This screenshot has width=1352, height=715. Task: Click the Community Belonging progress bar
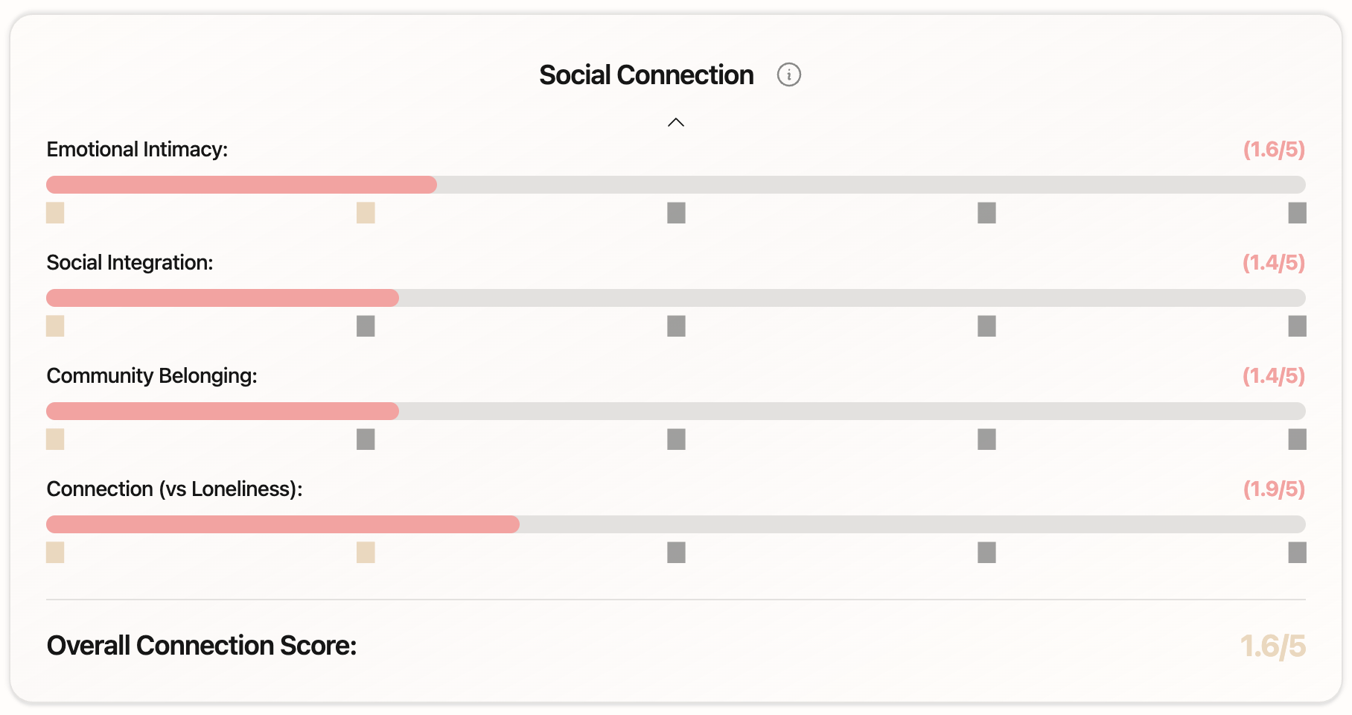click(x=675, y=411)
